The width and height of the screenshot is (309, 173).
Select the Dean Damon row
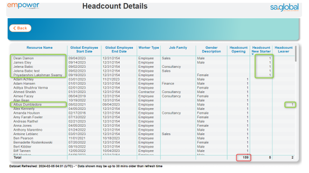point(152,58)
